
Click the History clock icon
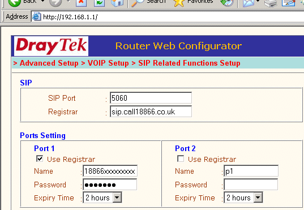(227, 3)
